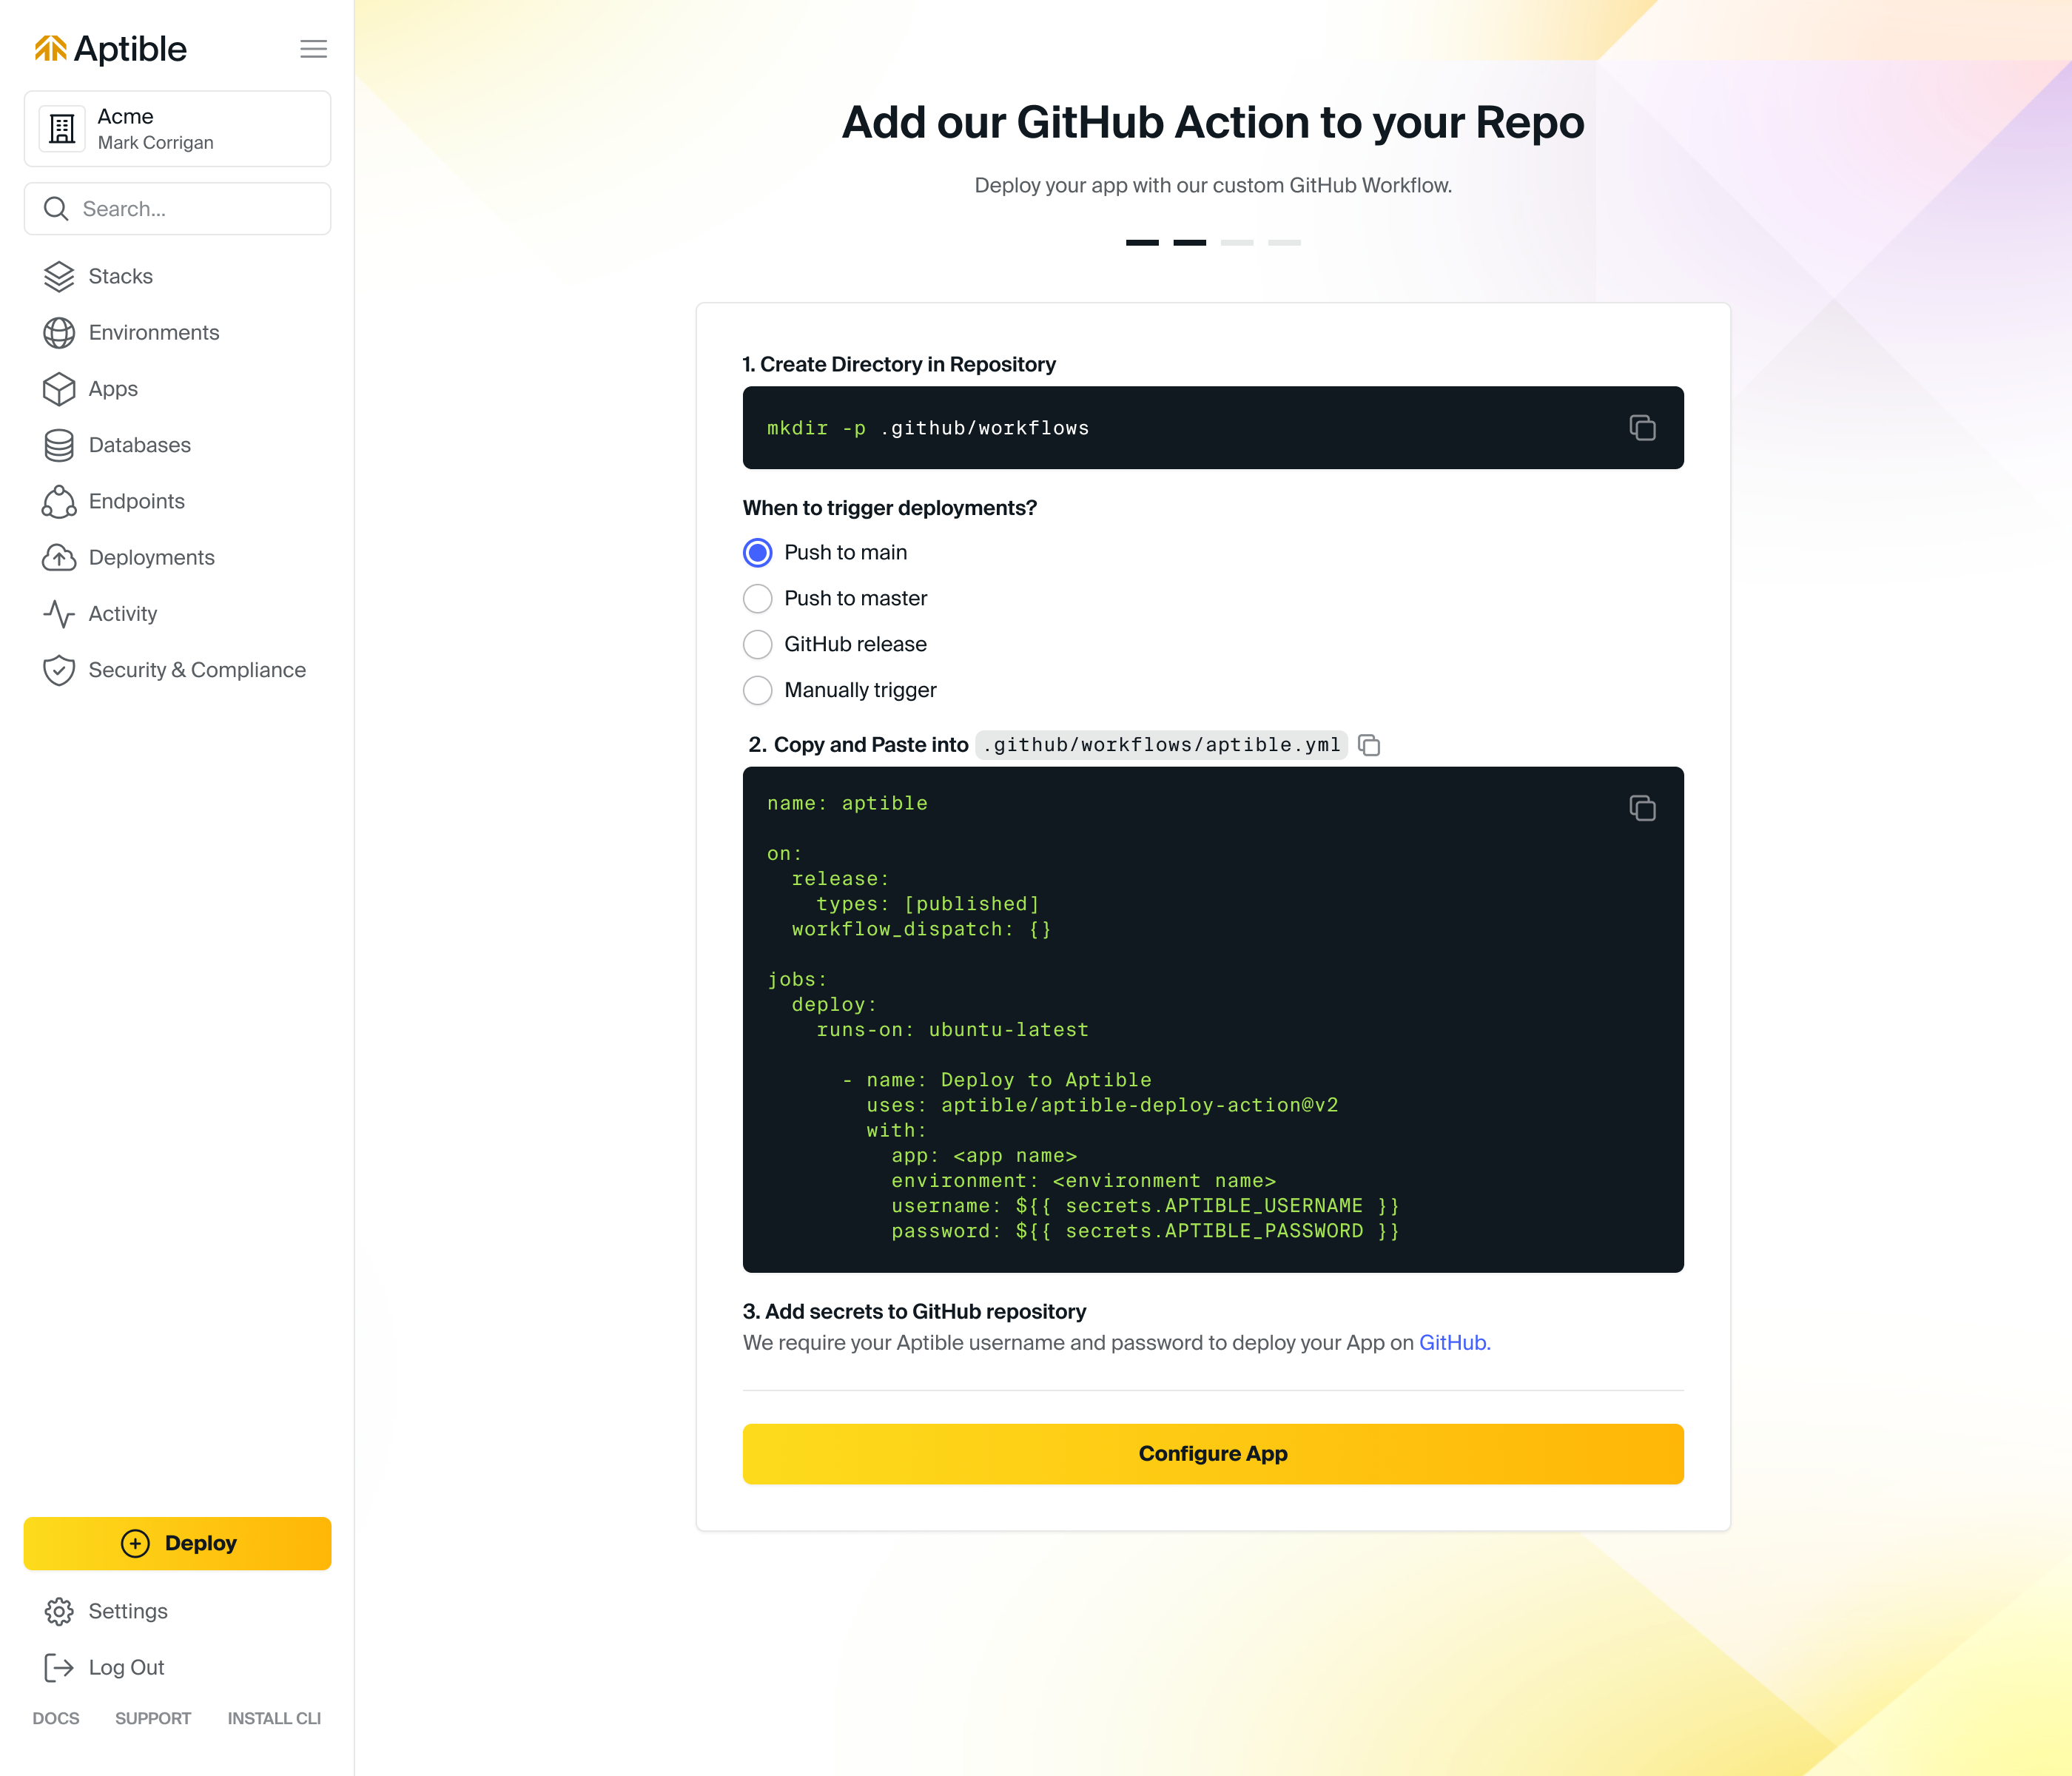Screen dimensions: 2072x1776
Task: Click the Search input field
Action: pyautogui.click(x=177, y=209)
